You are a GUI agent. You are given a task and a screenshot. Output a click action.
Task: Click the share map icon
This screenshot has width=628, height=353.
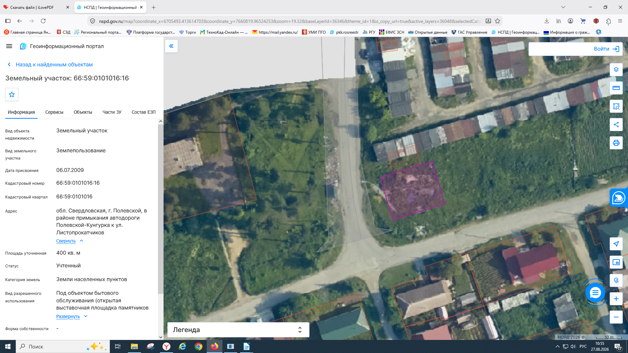[616, 125]
